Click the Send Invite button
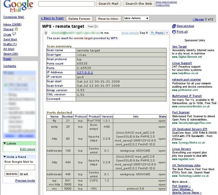This screenshot has height=195, width=218. [x=12, y=174]
